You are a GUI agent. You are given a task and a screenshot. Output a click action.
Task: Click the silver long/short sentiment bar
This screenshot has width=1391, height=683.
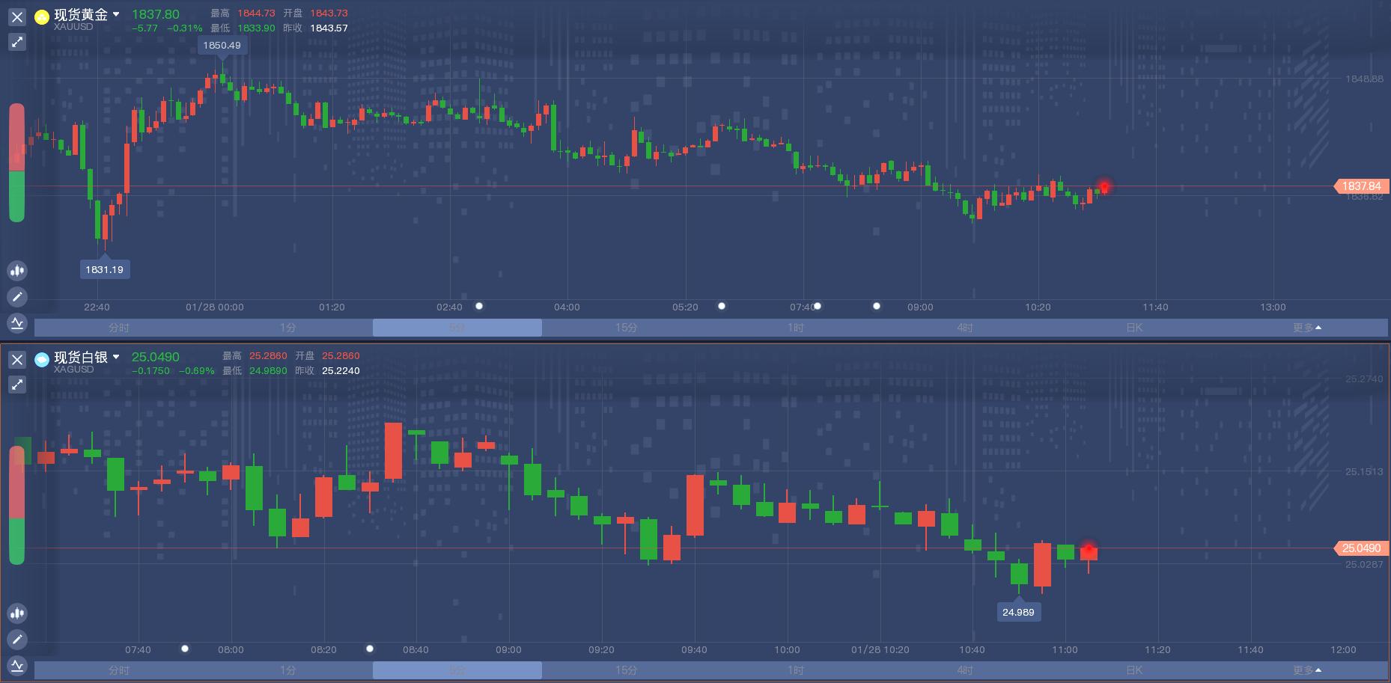[16, 506]
